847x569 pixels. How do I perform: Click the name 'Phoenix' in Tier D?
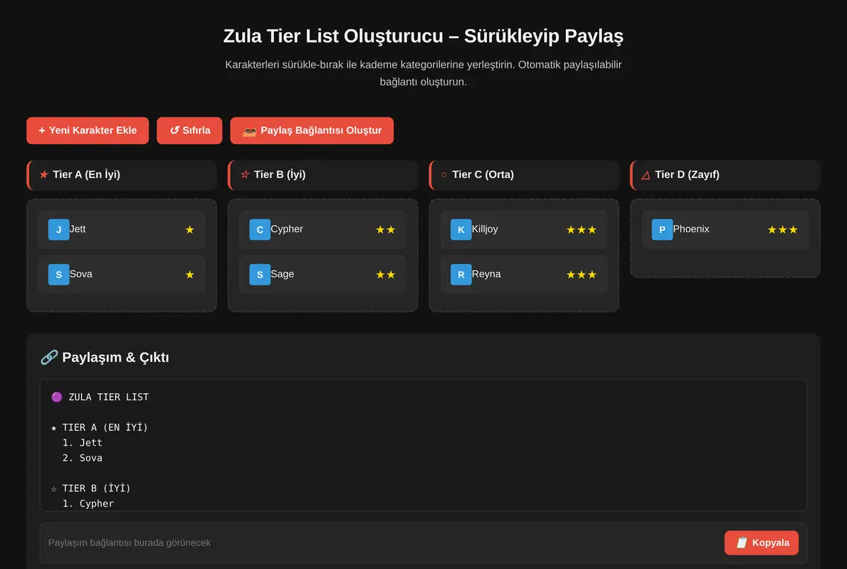(x=691, y=229)
